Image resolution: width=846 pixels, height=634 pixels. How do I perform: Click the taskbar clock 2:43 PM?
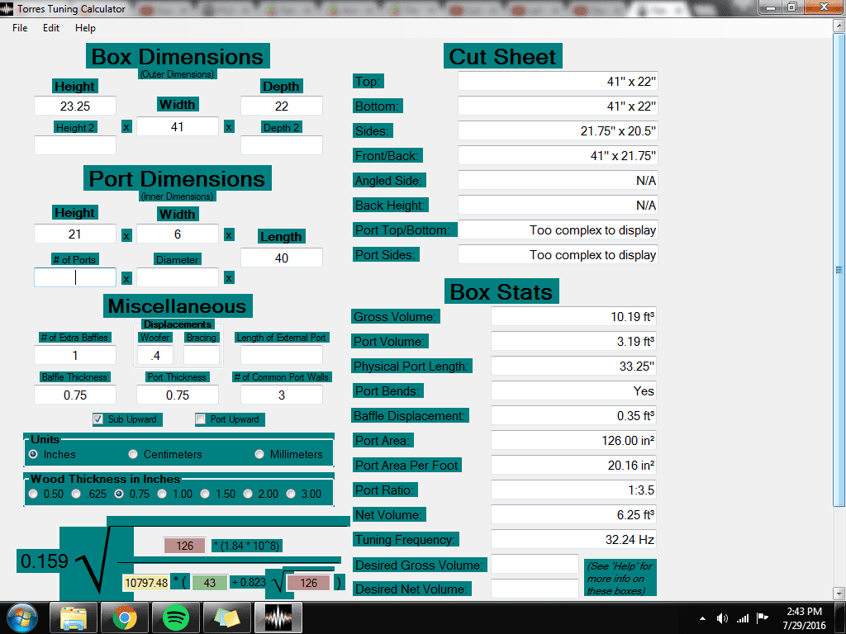coord(804,612)
